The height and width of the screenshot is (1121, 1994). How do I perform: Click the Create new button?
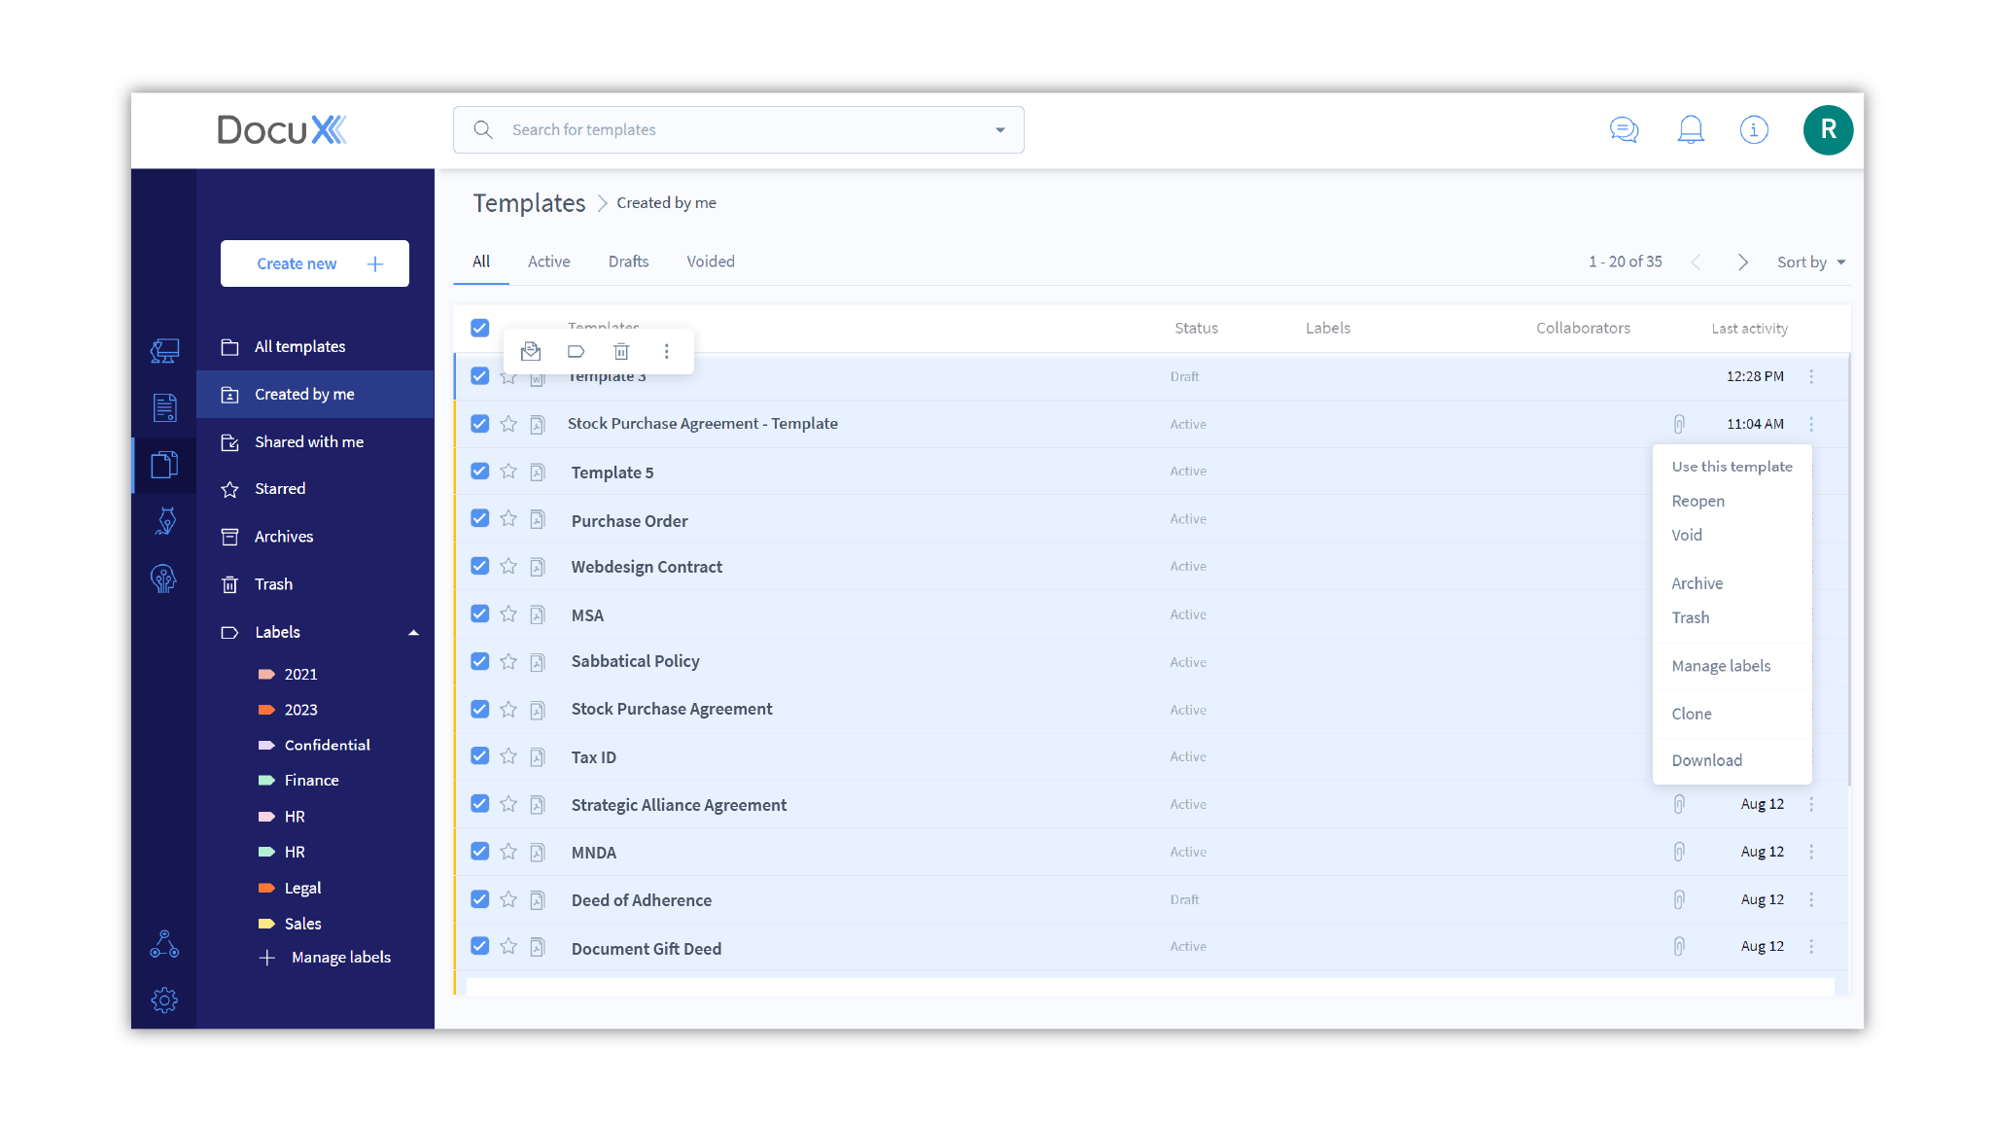coord(315,263)
